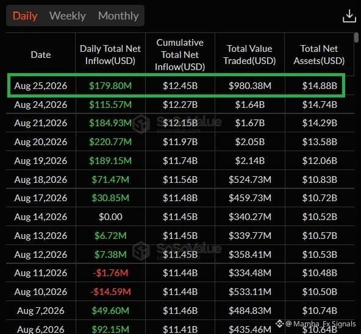Switch to the Monthly tab
The height and width of the screenshot is (334, 361).
coord(118,16)
